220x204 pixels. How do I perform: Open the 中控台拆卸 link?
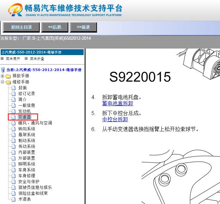[x=115, y=119]
